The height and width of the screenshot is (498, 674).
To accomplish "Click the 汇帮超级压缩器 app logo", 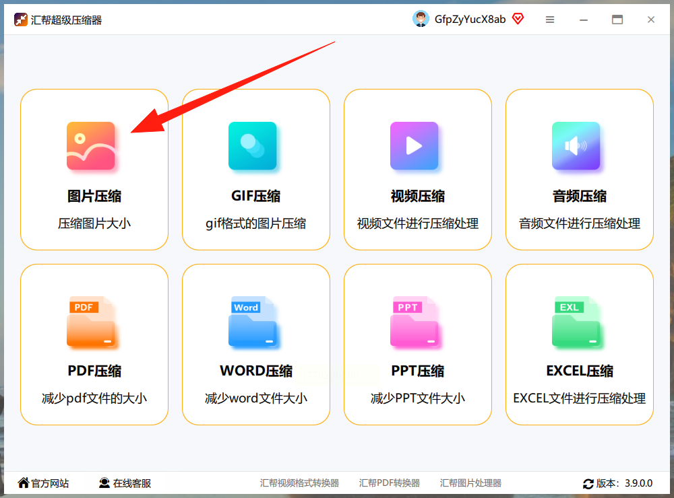I will click(x=21, y=20).
